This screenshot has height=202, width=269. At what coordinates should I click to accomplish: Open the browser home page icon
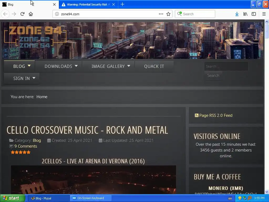point(31,14)
